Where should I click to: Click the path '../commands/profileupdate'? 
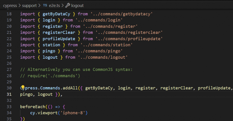tap(129, 39)
